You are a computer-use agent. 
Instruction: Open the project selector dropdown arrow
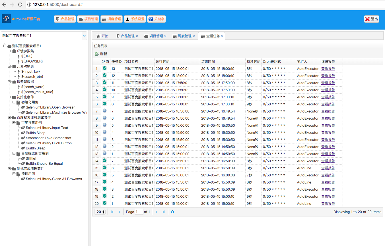84,36
